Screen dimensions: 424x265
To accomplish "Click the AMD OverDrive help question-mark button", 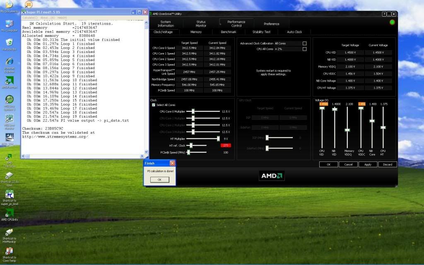I will (384, 14).
